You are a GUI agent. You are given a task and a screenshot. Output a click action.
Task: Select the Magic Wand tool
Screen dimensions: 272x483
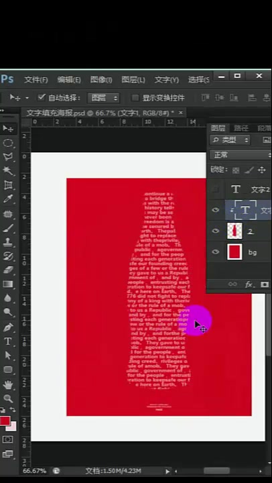pyautogui.click(x=7, y=171)
